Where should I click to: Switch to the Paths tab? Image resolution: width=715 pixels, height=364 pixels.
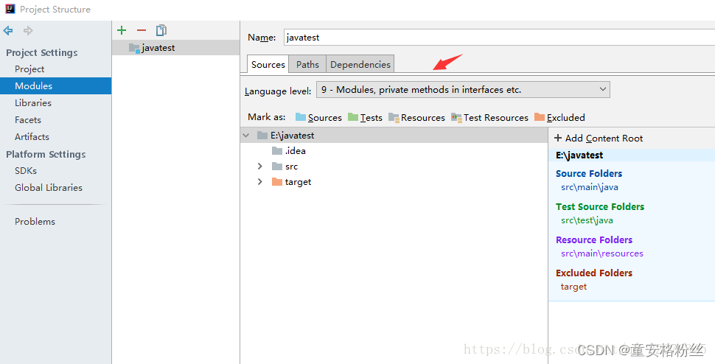(308, 64)
